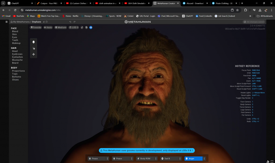This screenshot has height=163, width=275.
Task: Play the Body ROM animation
Action: click(x=145, y=159)
